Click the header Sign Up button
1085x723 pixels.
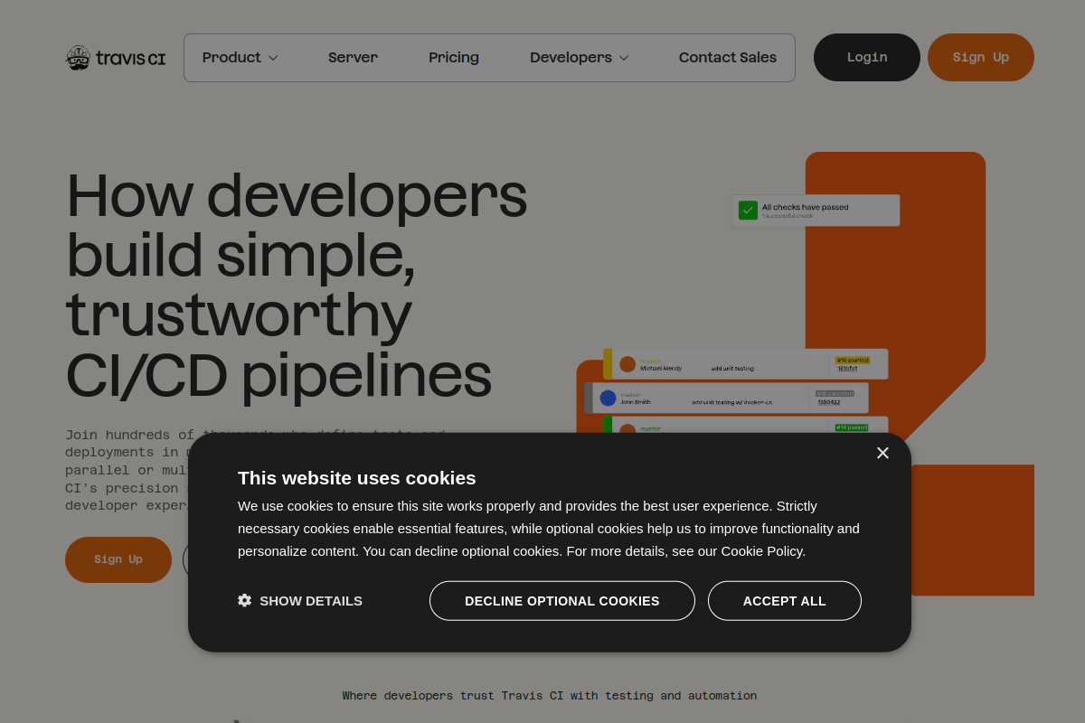(981, 57)
